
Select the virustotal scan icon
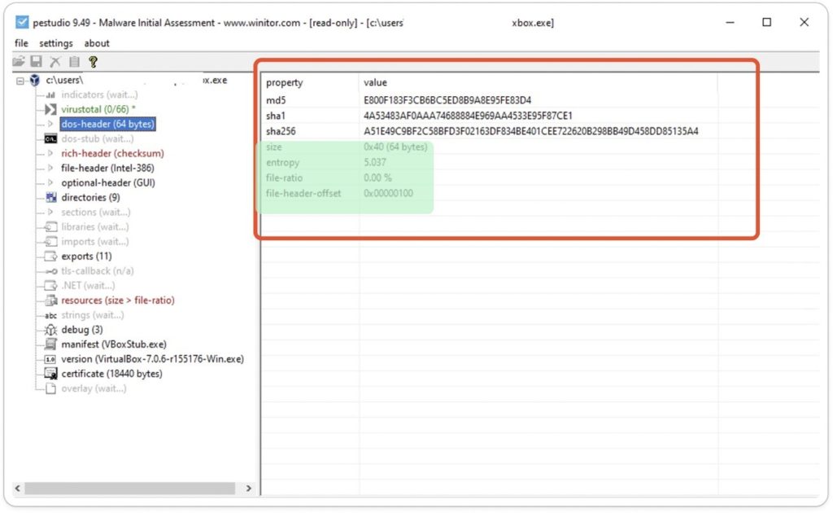coord(50,109)
